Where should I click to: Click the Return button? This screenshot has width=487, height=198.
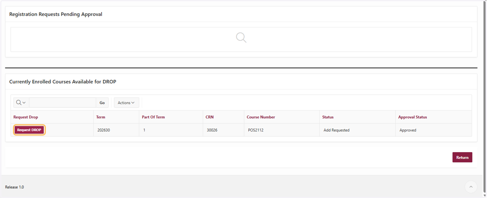[462, 158]
